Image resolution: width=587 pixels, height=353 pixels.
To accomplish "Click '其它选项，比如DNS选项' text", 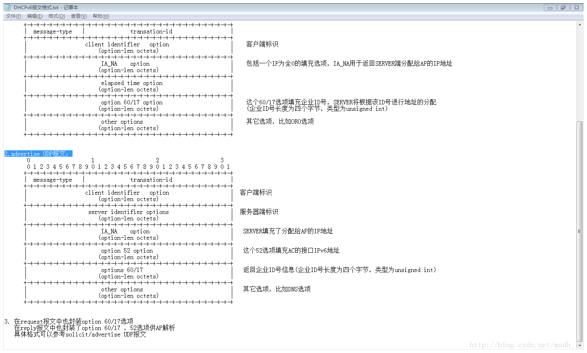I will [x=277, y=289].
